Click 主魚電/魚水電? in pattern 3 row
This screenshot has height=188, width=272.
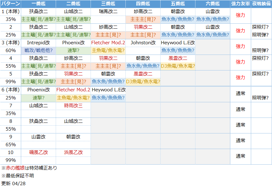pyautogui.click(x=108, y=51)
